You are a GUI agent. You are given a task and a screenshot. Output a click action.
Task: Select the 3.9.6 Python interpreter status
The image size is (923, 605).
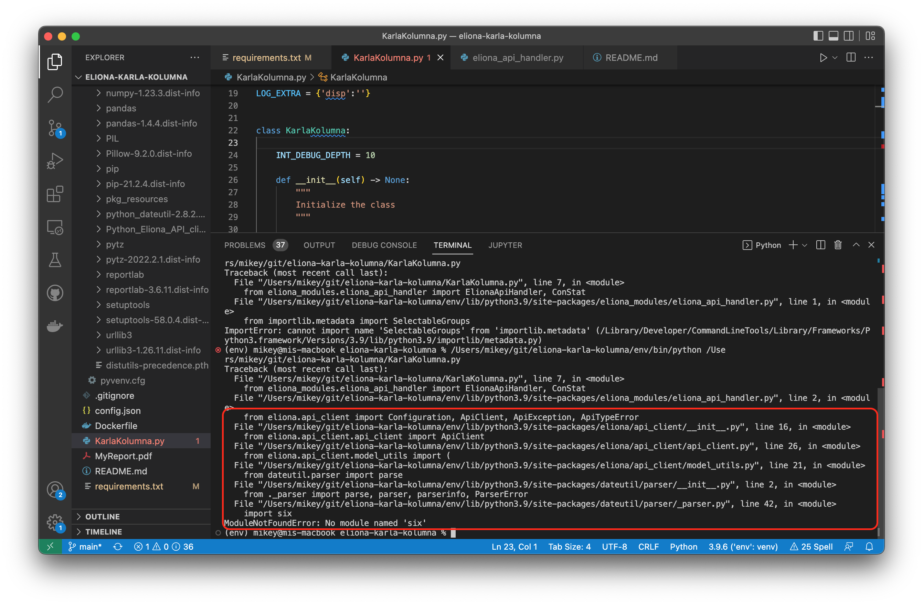coord(743,547)
